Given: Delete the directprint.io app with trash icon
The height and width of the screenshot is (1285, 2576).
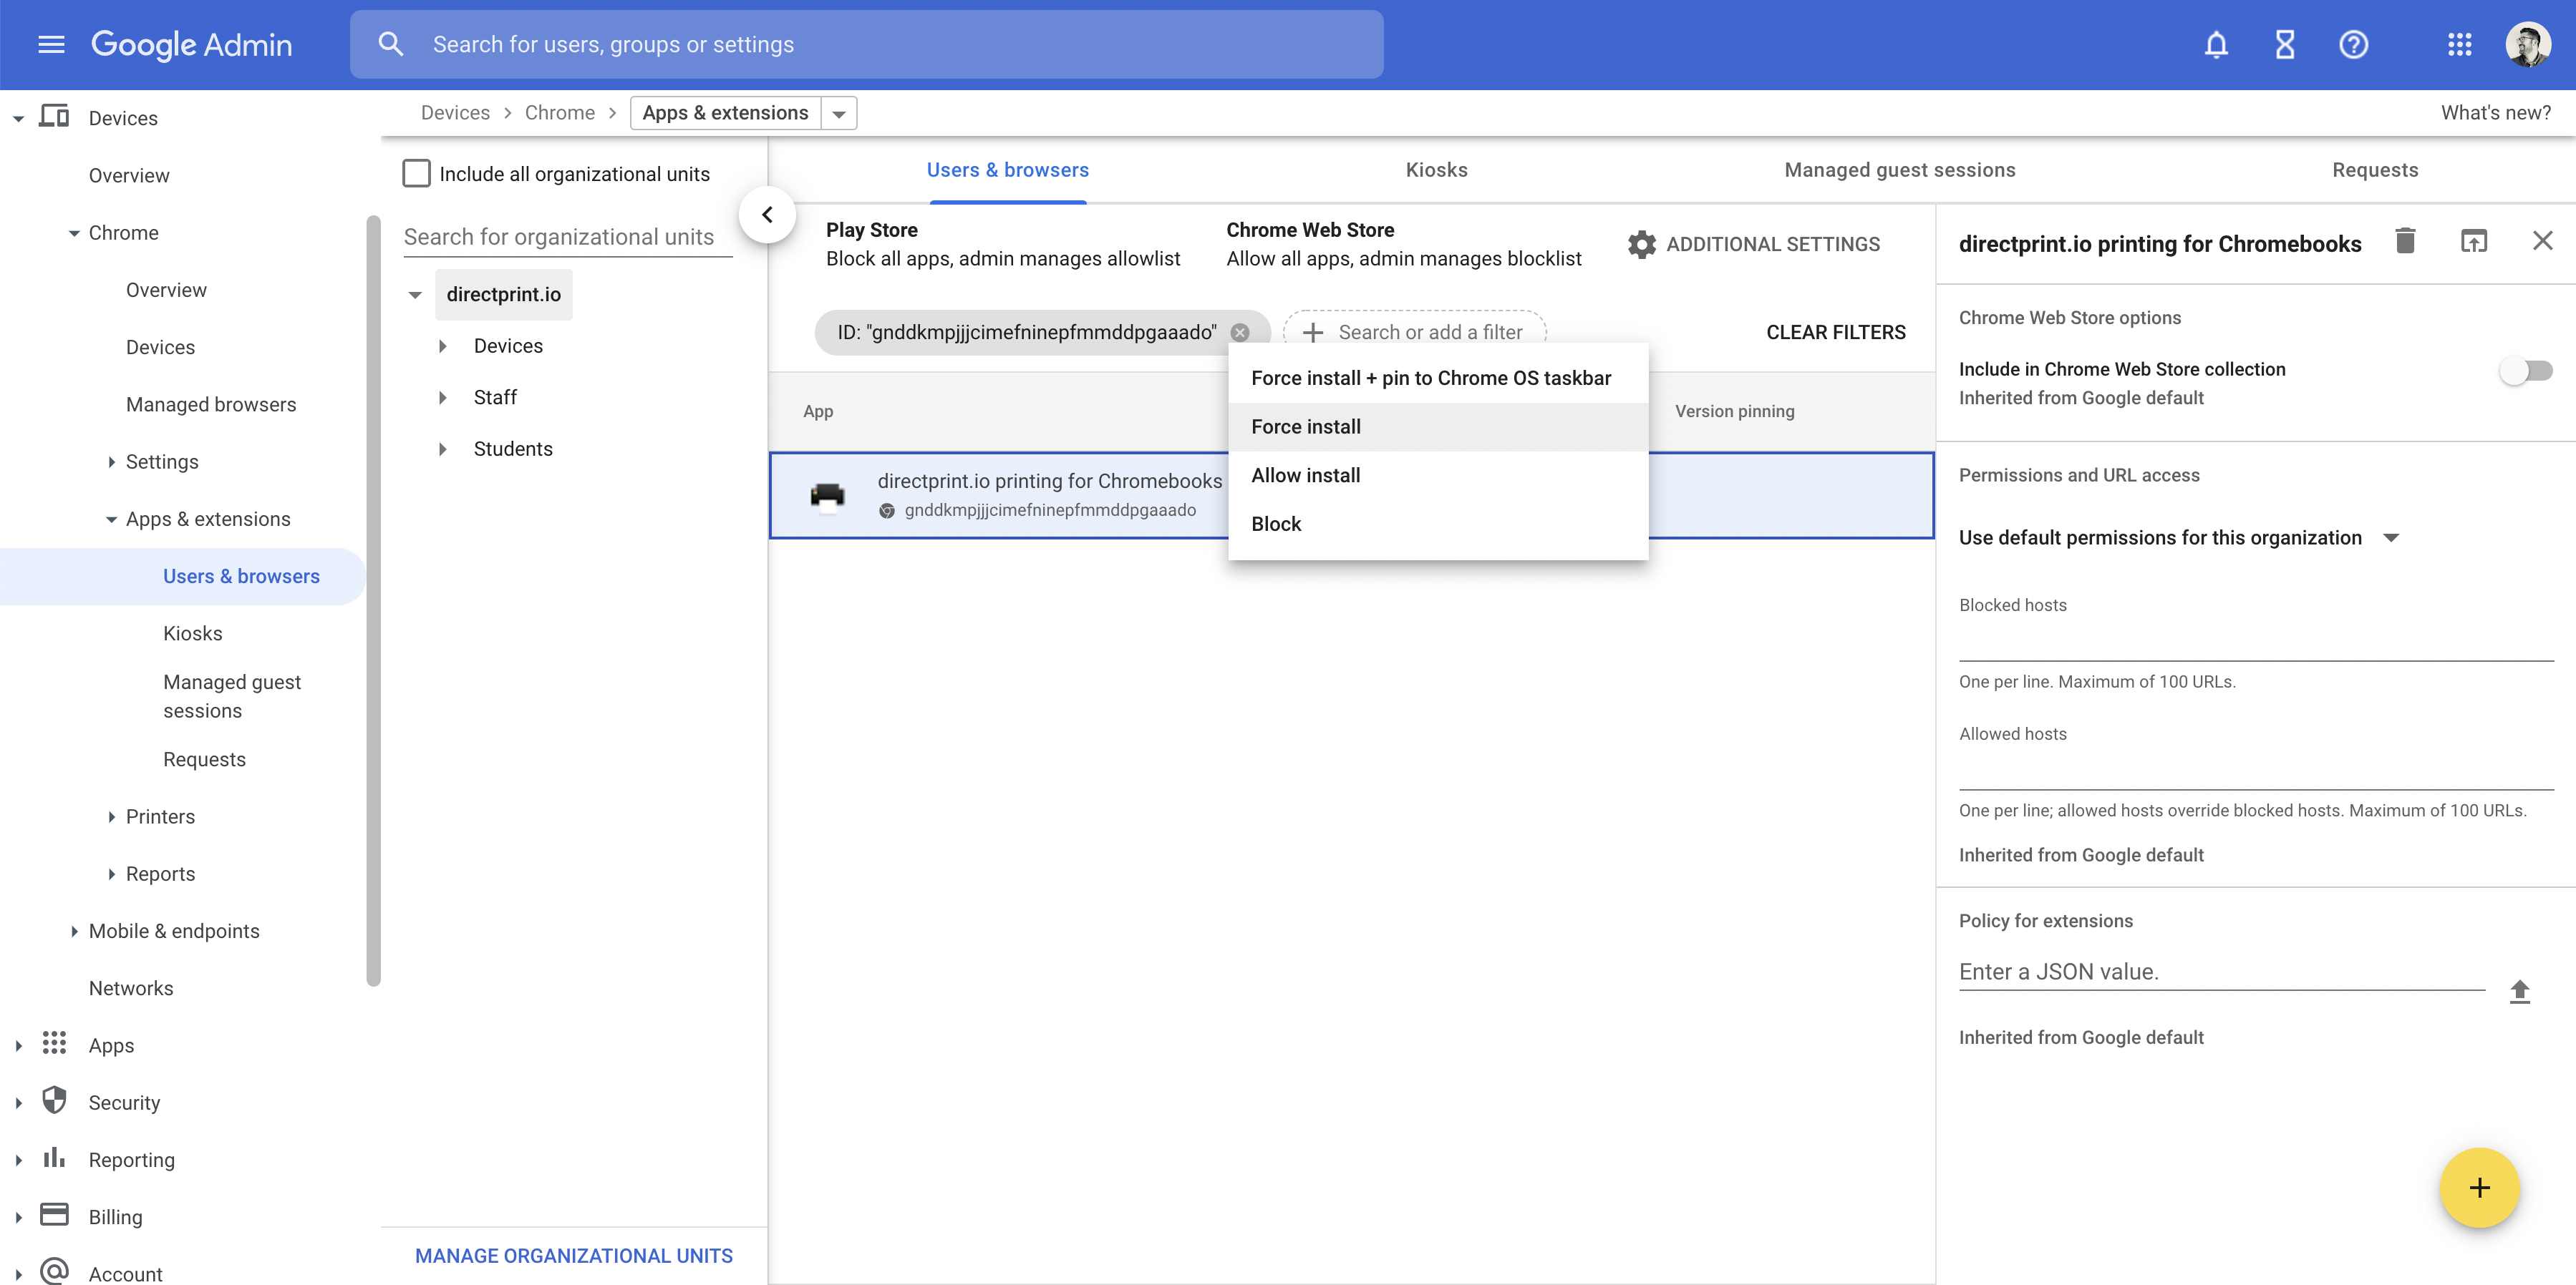Looking at the screenshot, I should 2405,241.
